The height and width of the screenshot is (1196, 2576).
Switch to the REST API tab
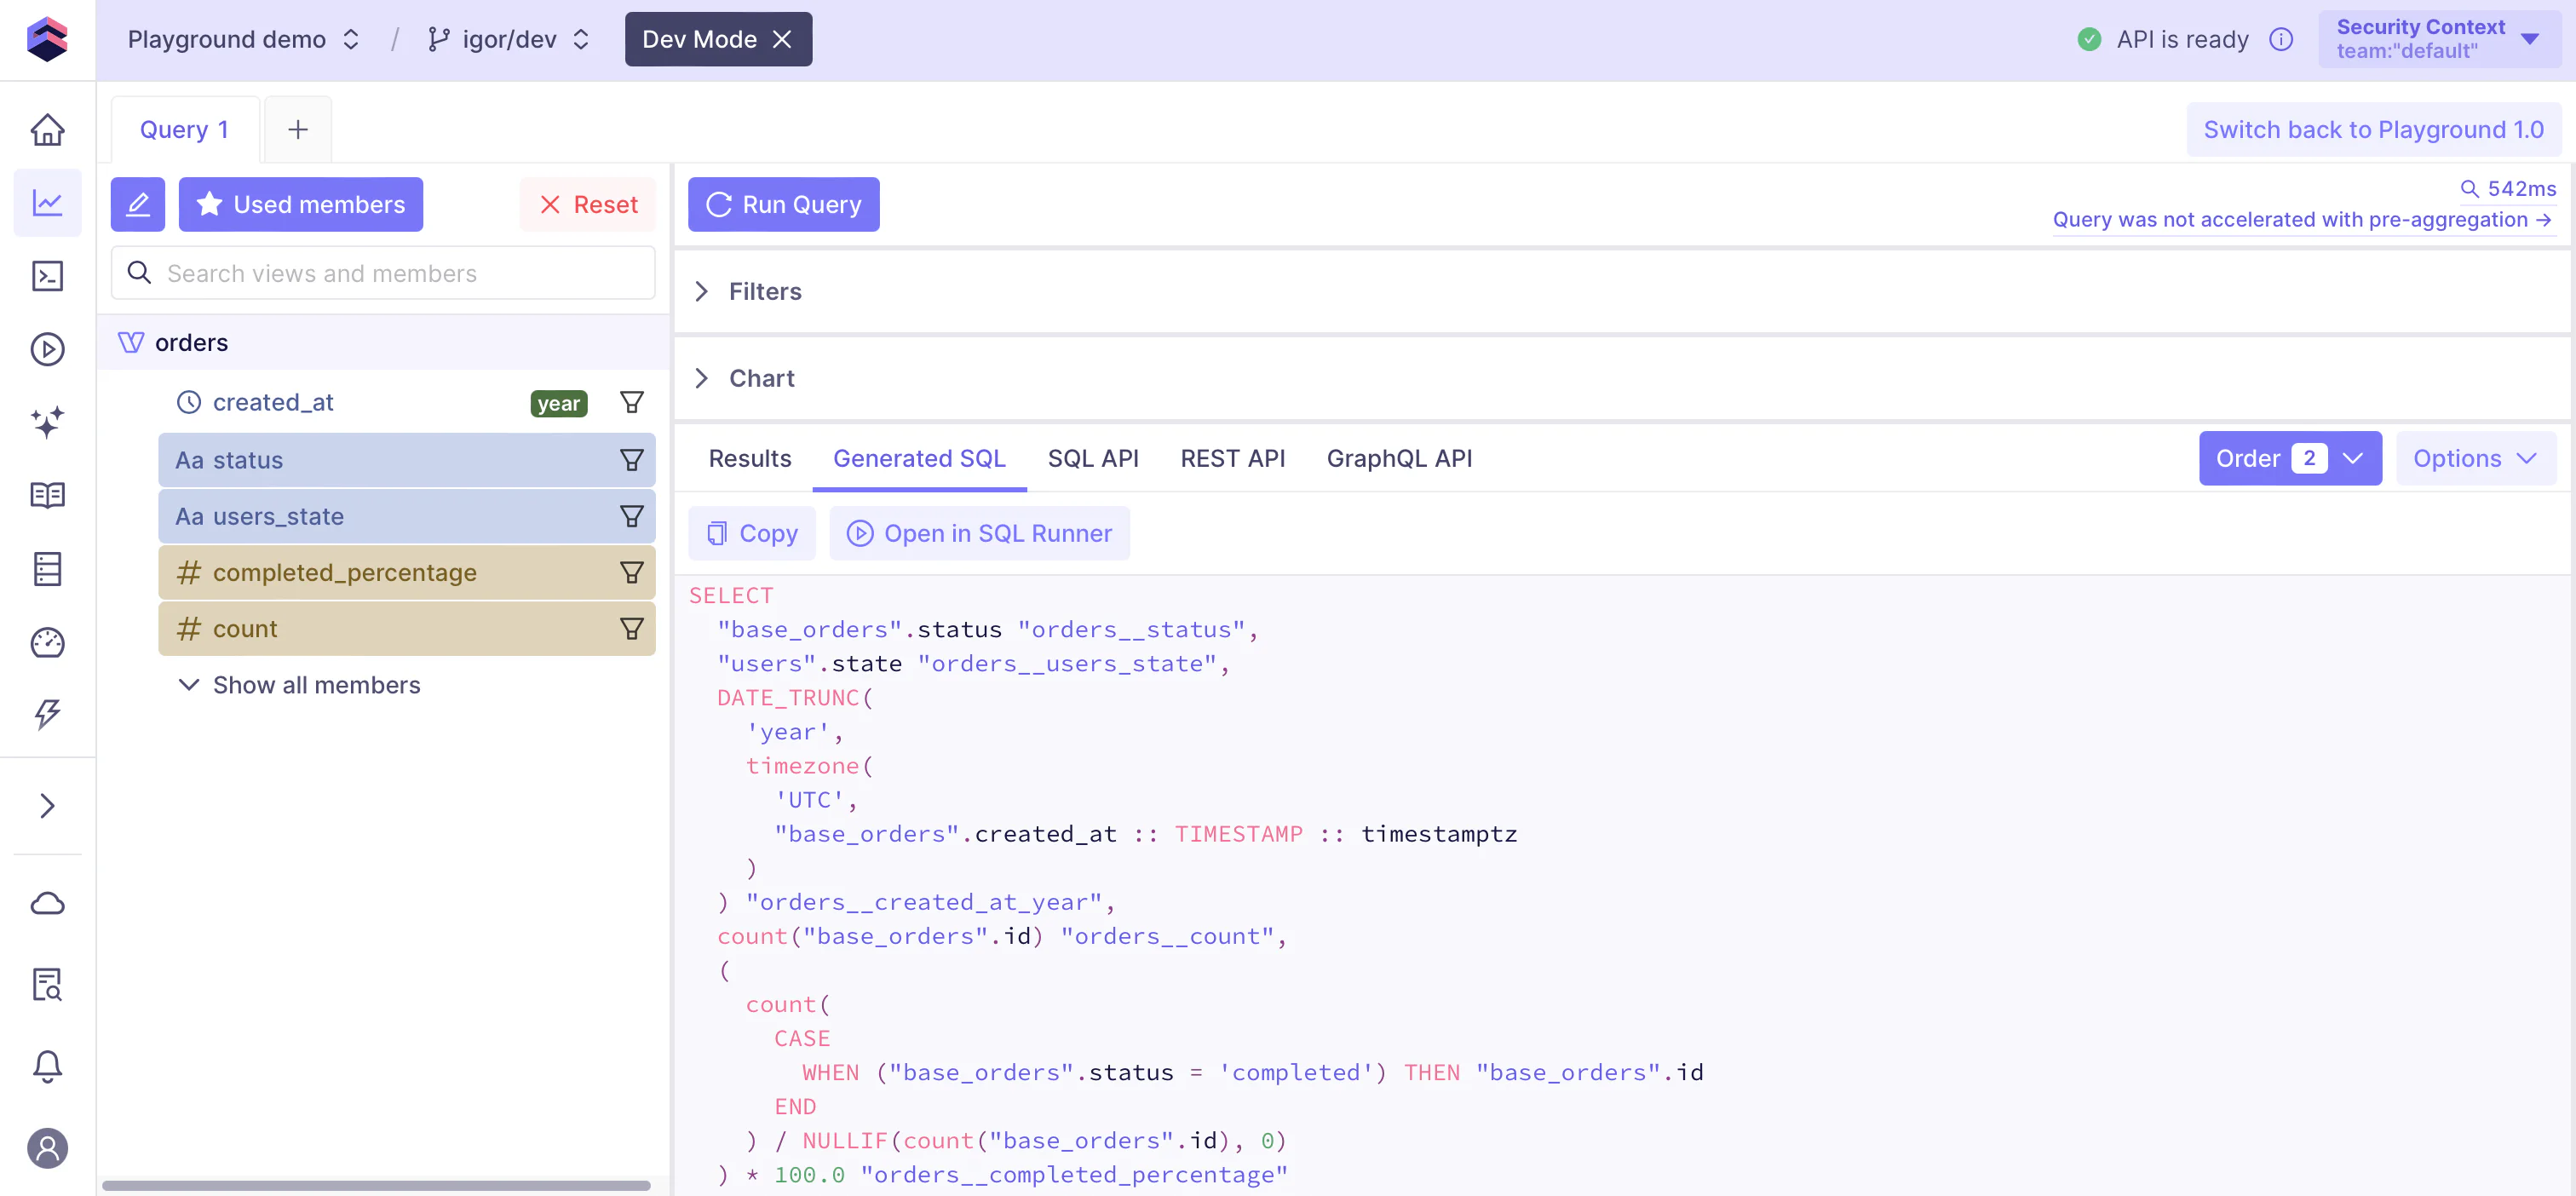click(1232, 459)
